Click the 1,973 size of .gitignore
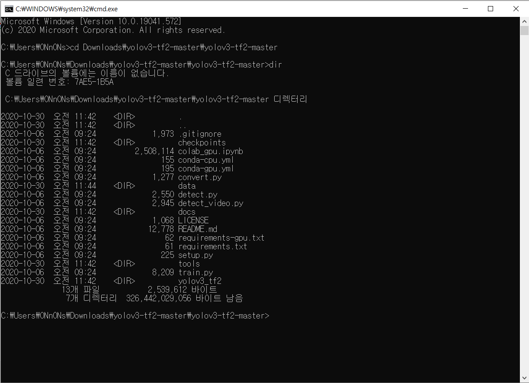Screen dimensions: 529x383 point(163,134)
